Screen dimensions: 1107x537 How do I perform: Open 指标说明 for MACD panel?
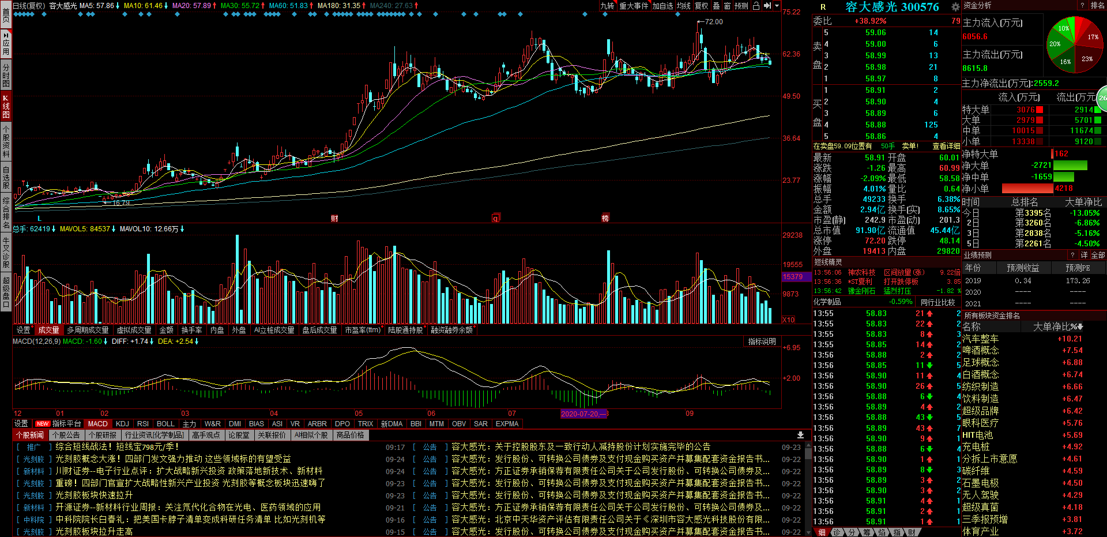[762, 341]
